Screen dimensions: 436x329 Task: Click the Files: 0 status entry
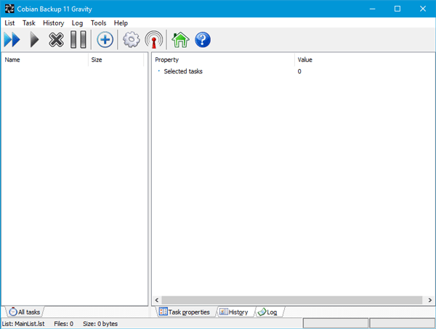[64, 324]
